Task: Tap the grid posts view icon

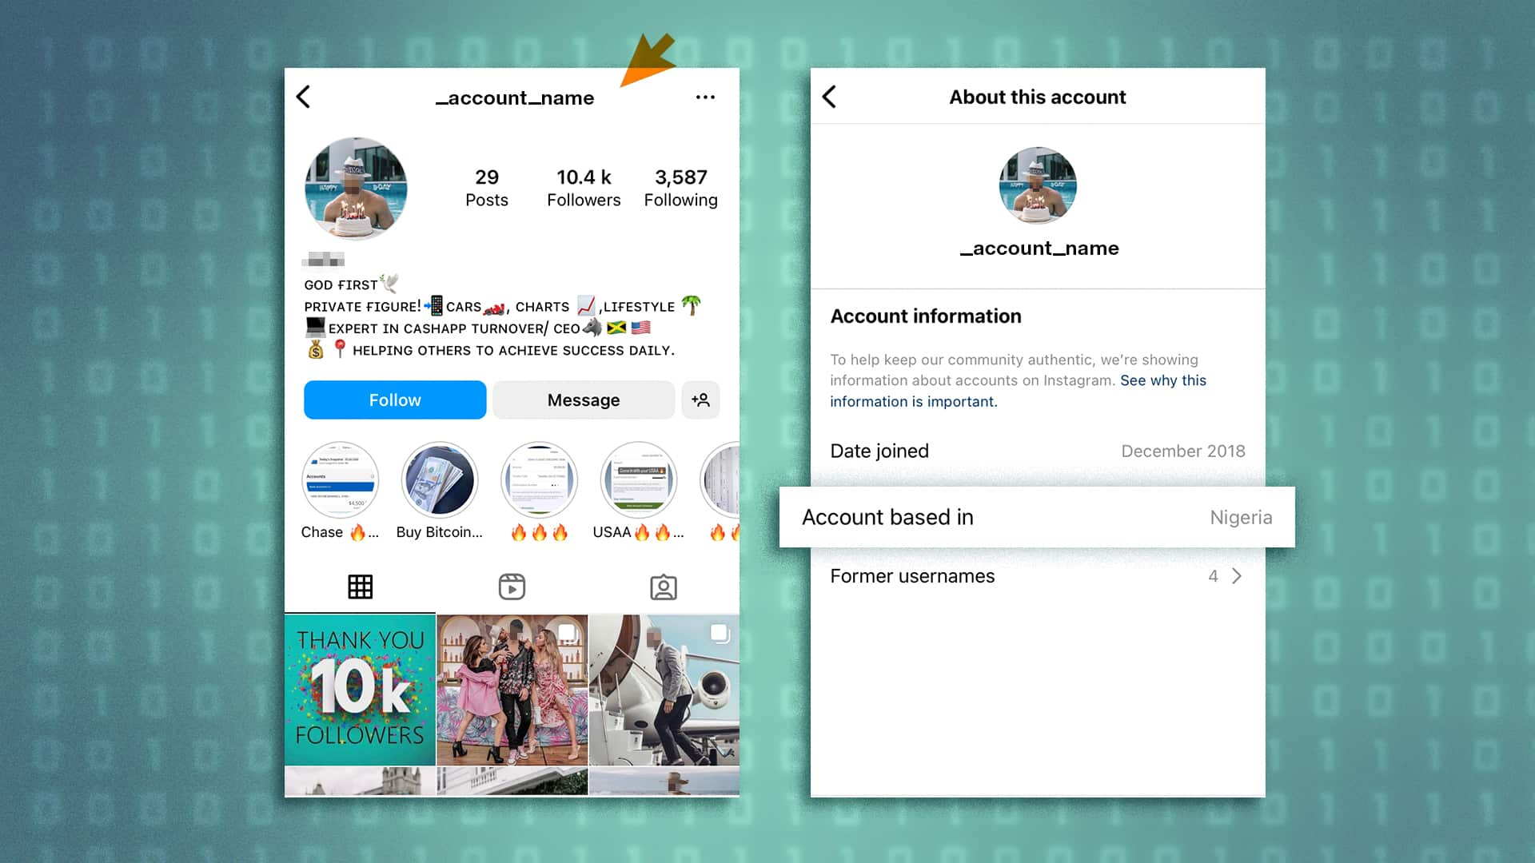Action: 360,587
